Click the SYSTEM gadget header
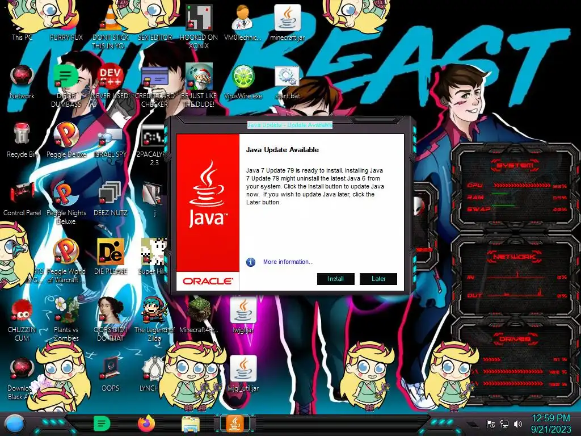 click(x=514, y=165)
